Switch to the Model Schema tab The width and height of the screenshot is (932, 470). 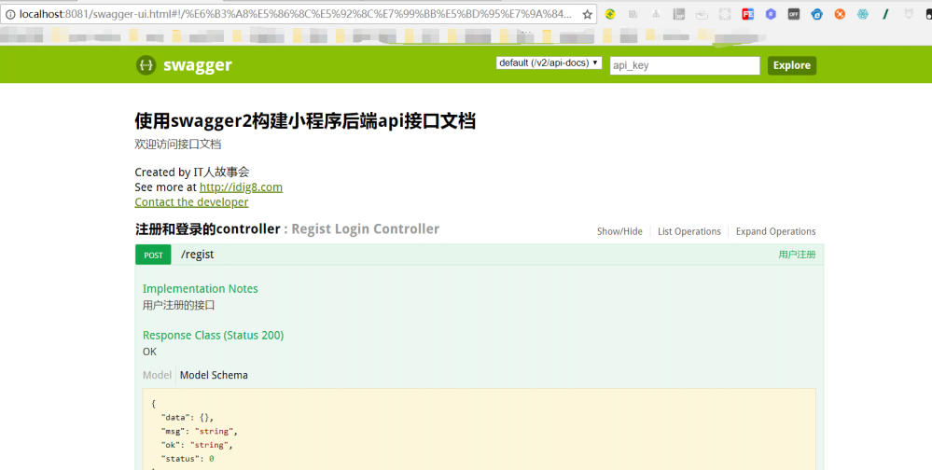(x=214, y=375)
